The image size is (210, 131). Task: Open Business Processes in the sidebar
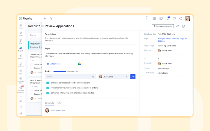pyautogui.click(x=21, y=89)
